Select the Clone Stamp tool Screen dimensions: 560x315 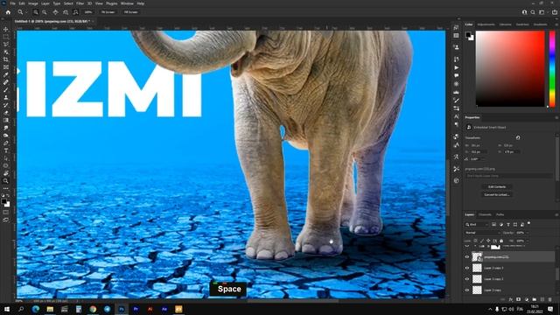click(x=6, y=97)
